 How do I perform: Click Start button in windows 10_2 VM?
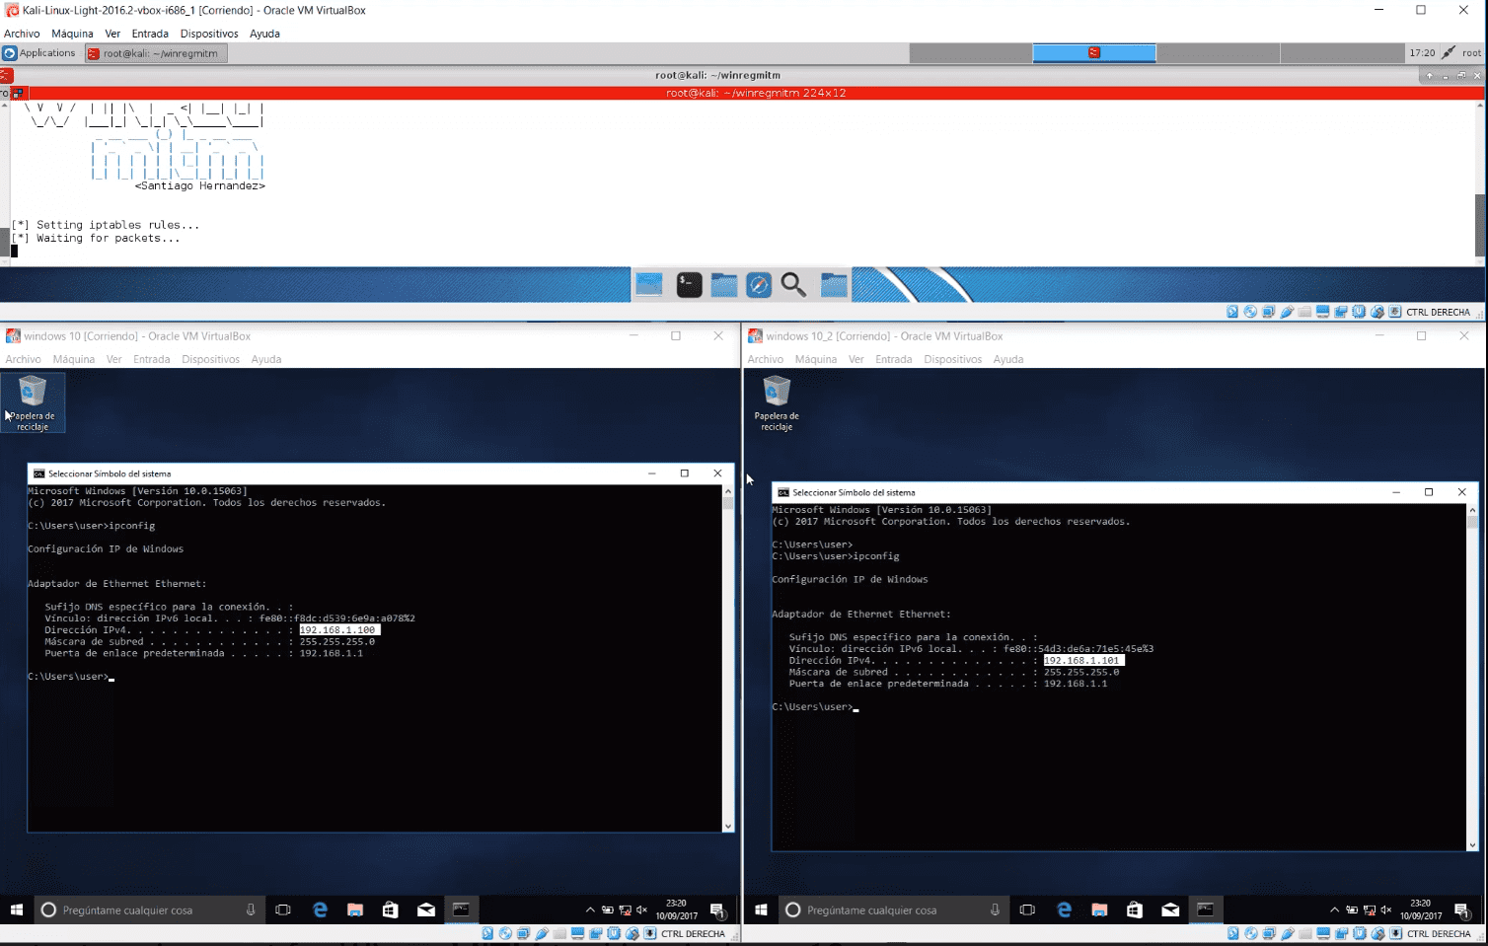(x=761, y=910)
